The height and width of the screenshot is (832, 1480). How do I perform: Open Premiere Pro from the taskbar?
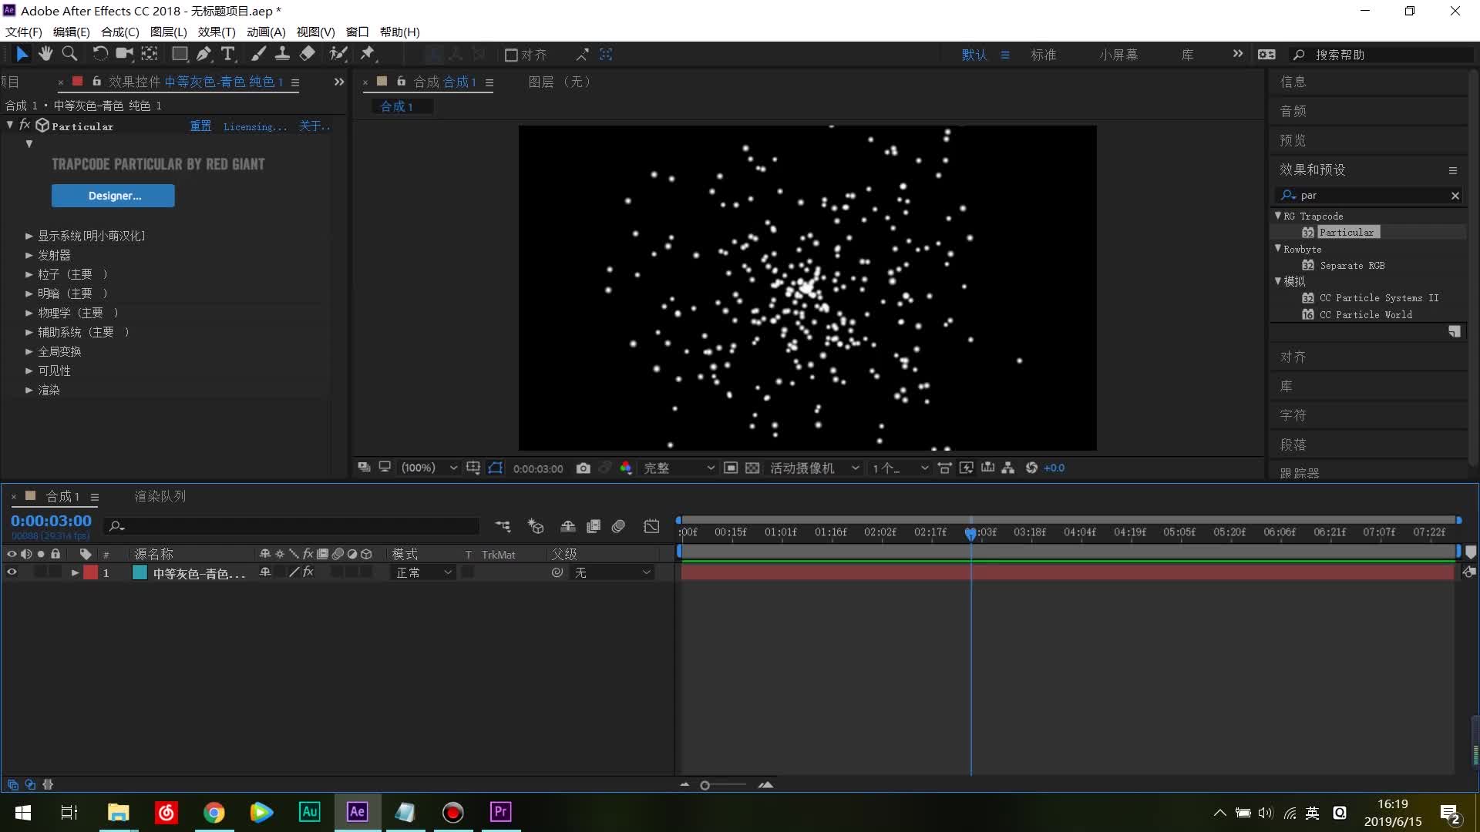pos(500,812)
